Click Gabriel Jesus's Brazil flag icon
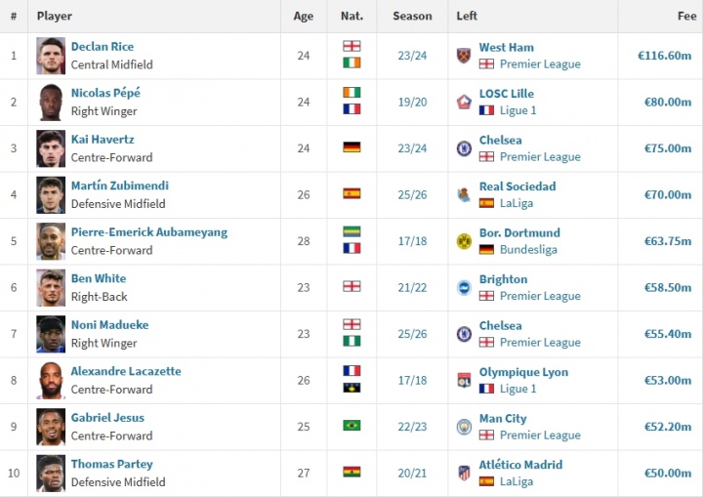 [351, 426]
